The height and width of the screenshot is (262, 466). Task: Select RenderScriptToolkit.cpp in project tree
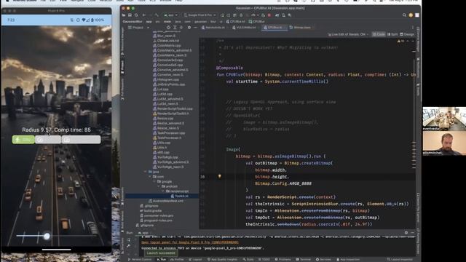pos(173,108)
